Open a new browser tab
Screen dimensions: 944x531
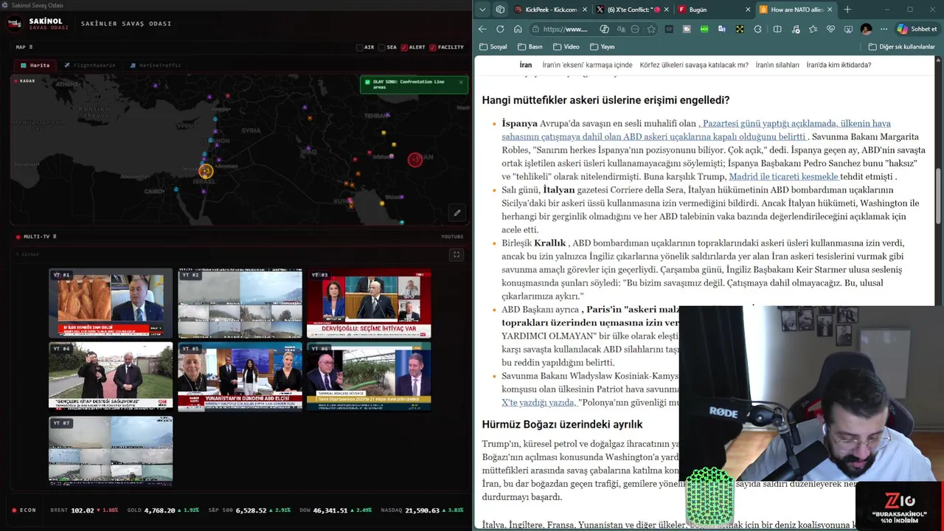point(847,10)
